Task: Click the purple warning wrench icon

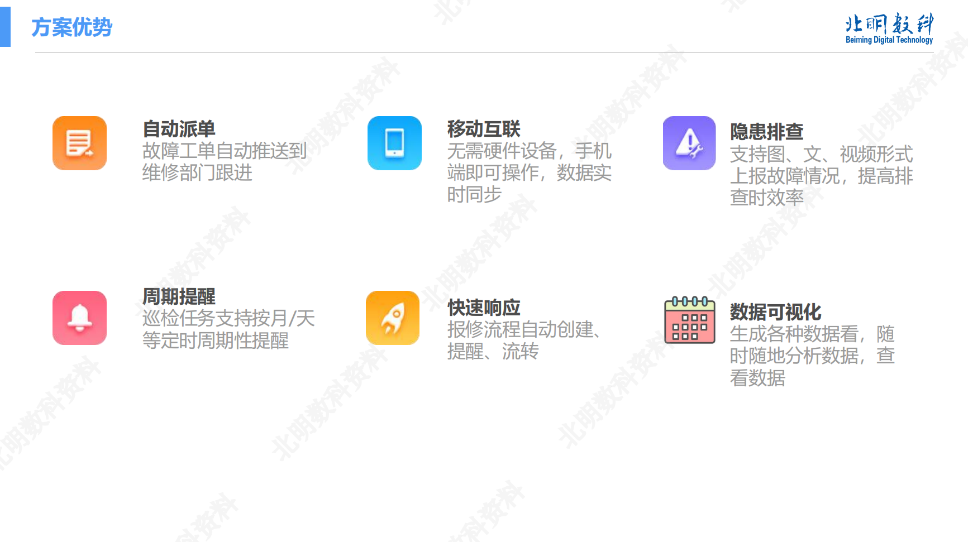Action: pyautogui.click(x=689, y=143)
